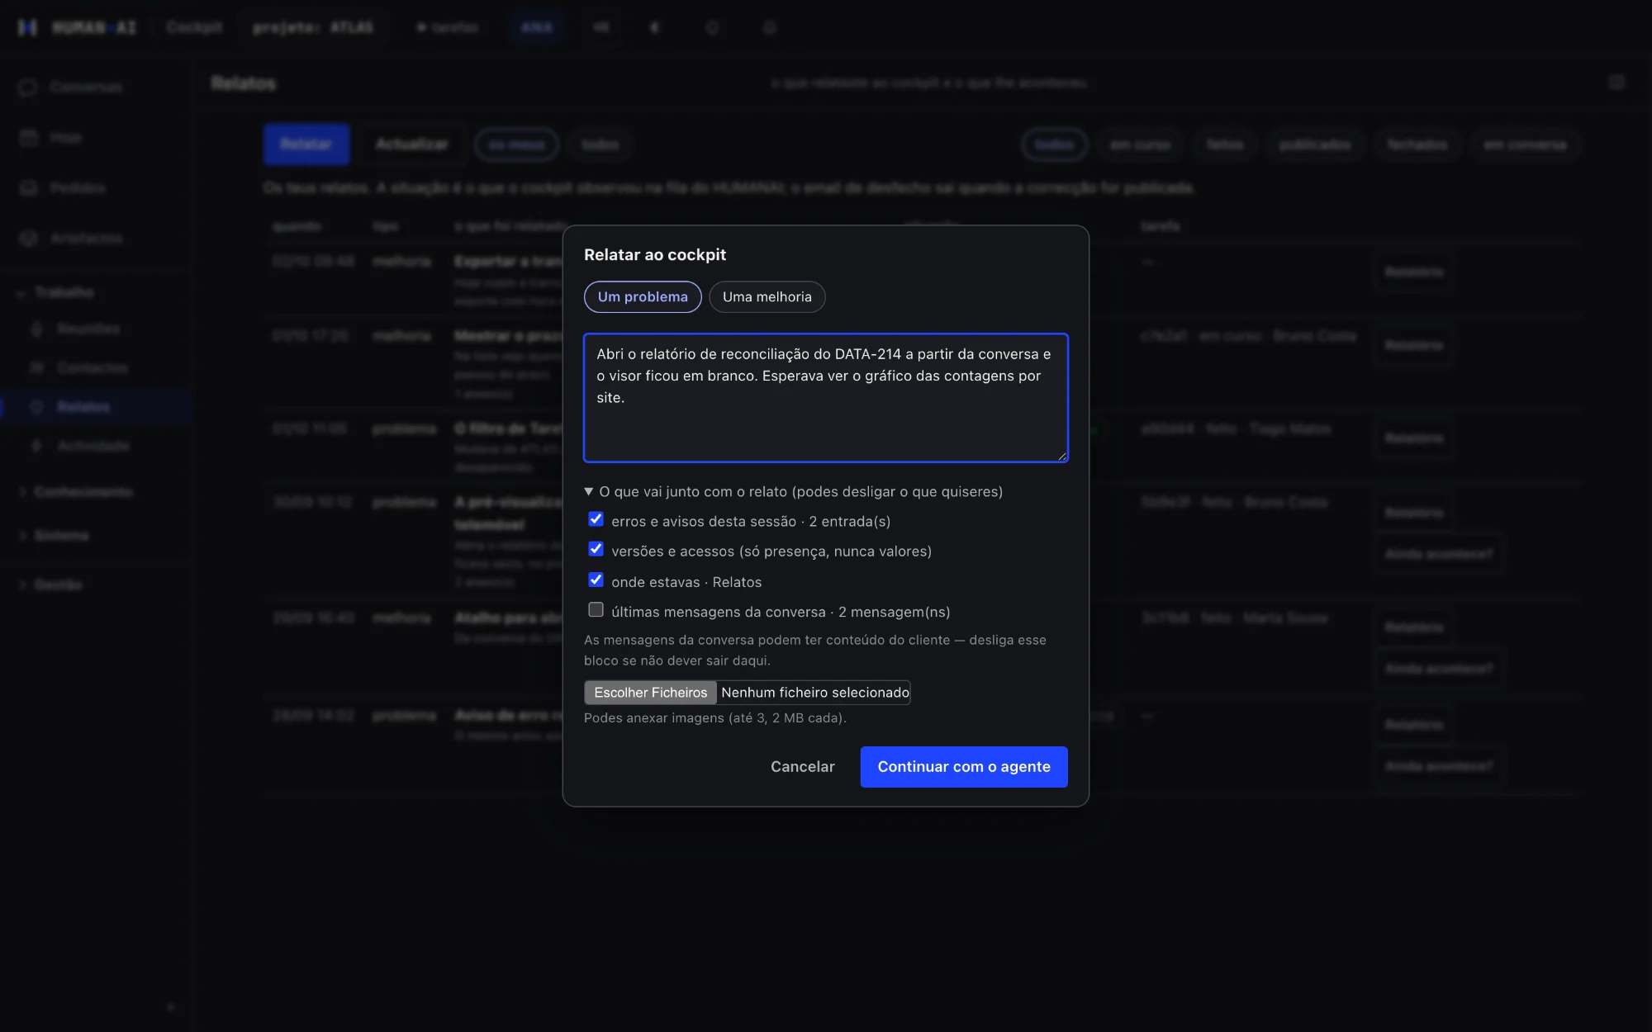Click the panel icon at Relatos header's right edge
This screenshot has height=1032, width=1652.
point(1616,83)
